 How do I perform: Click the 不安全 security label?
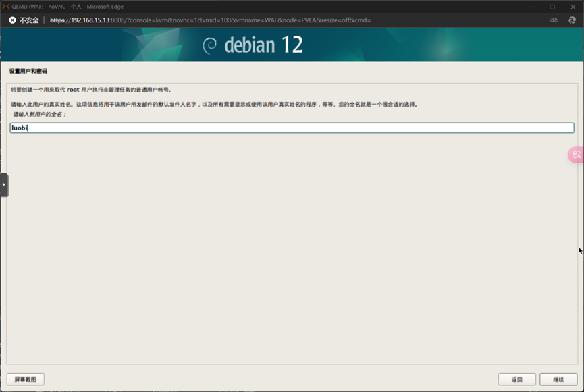[29, 20]
